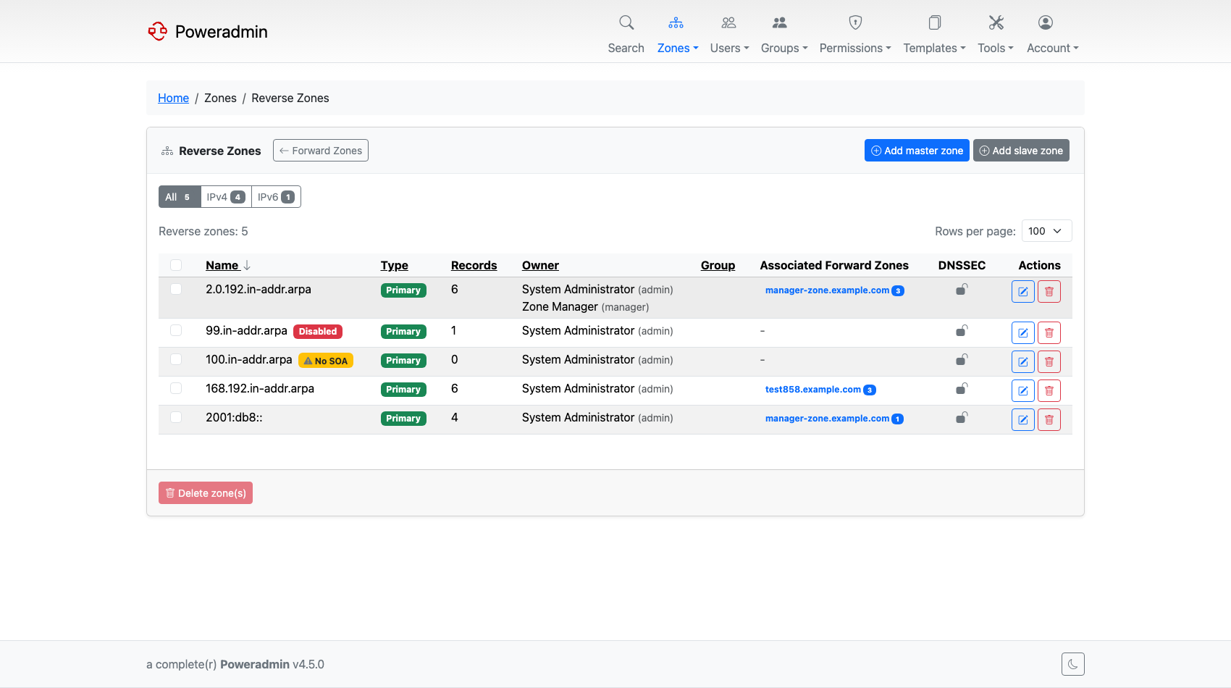Screen dimensions: 1231x688
Task: Click Delete zone(s) button
Action: (206, 493)
